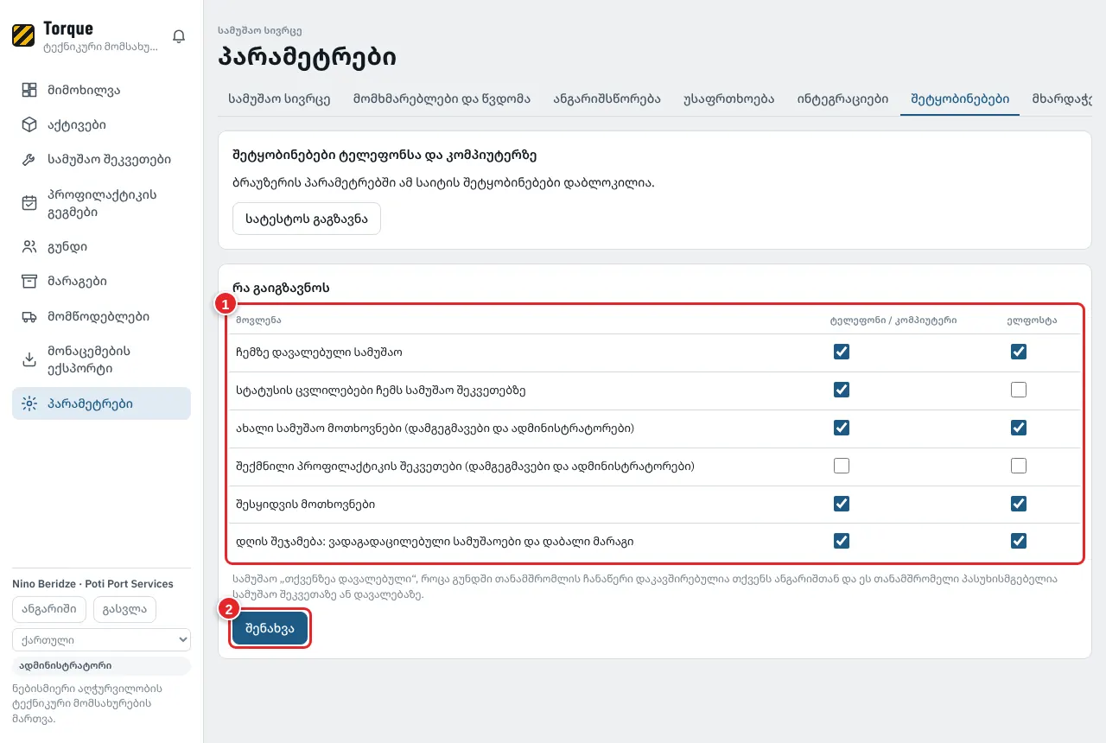Go to სამუშაო შეკვეთები in sidebar
This screenshot has height=743, width=1106.
(101, 160)
